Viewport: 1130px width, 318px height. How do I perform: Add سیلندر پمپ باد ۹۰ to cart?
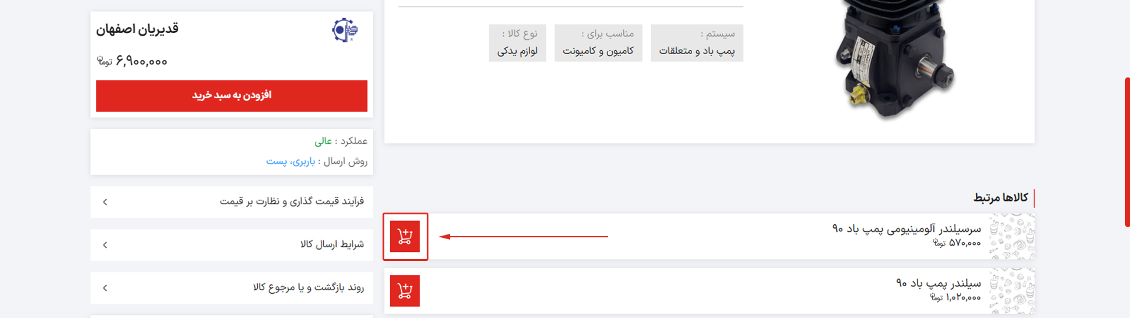(405, 290)
